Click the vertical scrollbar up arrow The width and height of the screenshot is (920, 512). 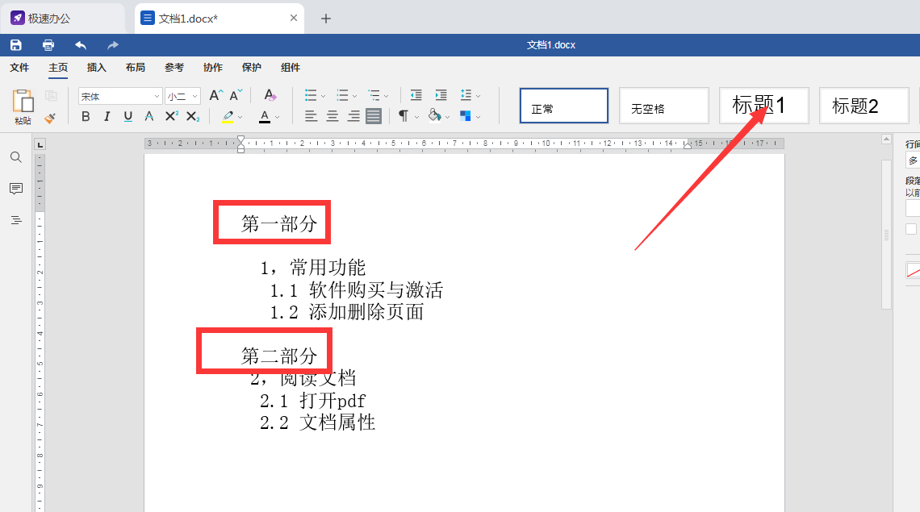pyautogui.click(x=887, y=139)
